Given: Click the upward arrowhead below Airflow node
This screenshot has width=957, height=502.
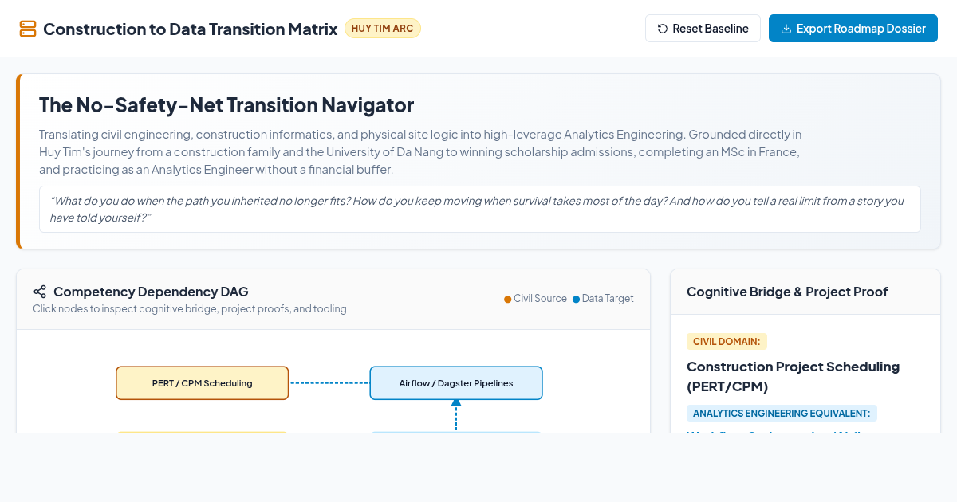Looking at the screenshot, I should [x=456, y=403].
